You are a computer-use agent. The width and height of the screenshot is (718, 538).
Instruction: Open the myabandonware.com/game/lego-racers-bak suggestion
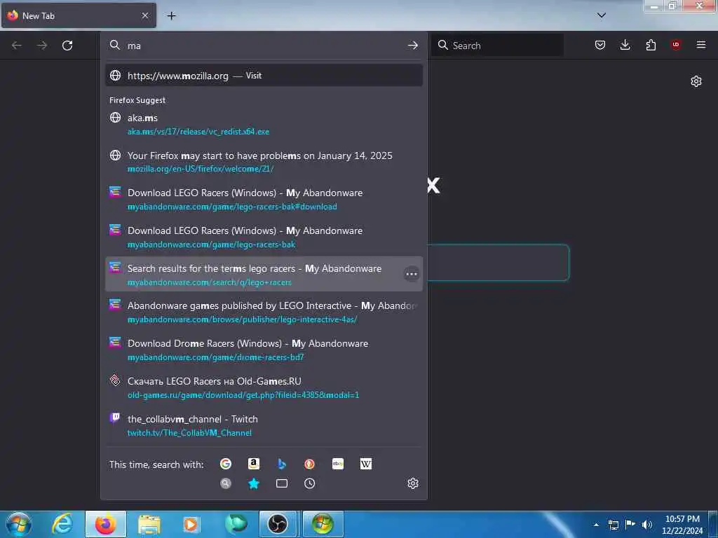(264, 237)
